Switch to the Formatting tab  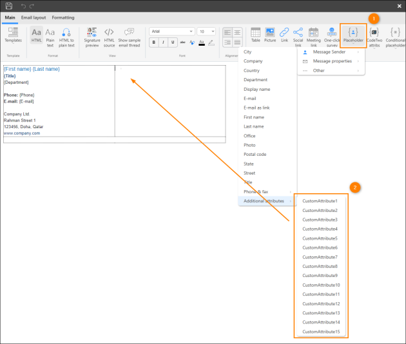pyautogui.click(x=63, y=17)
